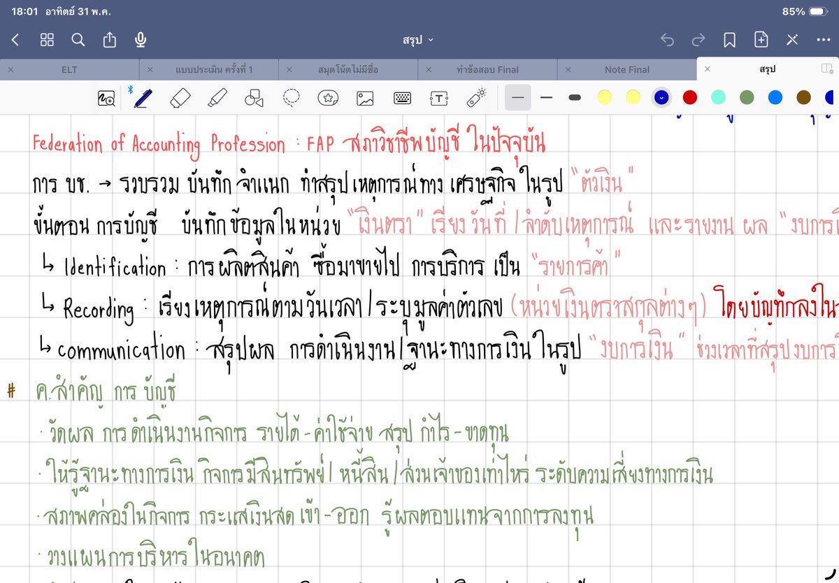Screen dimensions: 839x583
Task: Bookmark the current page
Action: (729, 41)
